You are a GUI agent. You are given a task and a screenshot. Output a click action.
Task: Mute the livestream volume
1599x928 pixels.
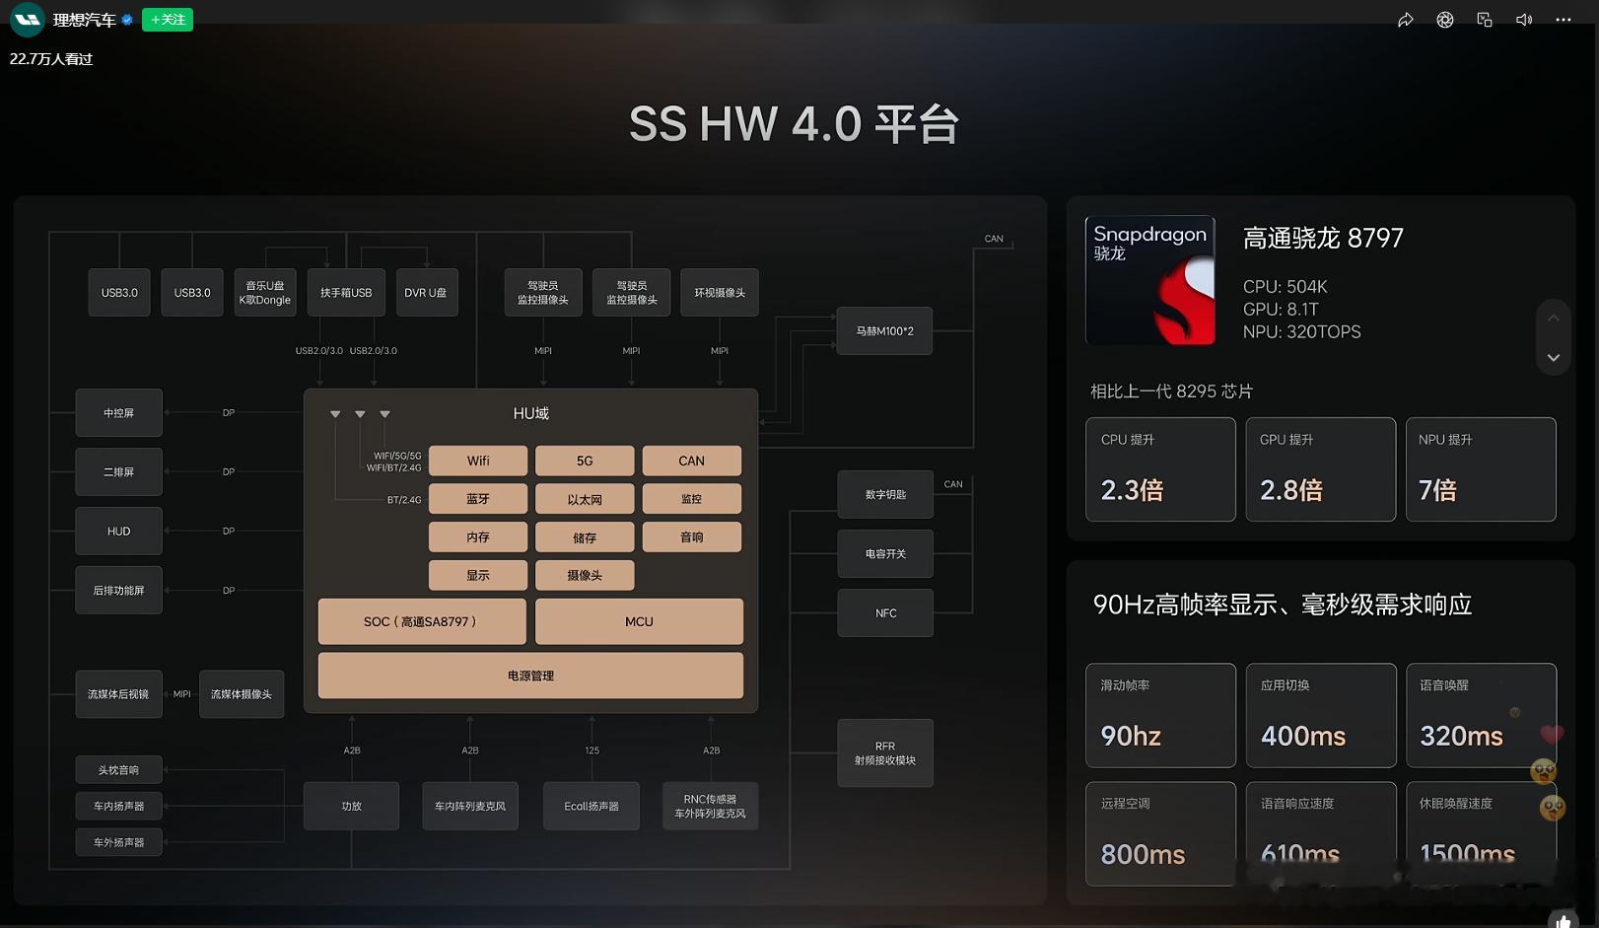tap(1524, 20)
